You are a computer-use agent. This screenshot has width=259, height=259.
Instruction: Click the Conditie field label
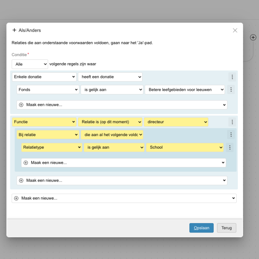pos(19,55)
